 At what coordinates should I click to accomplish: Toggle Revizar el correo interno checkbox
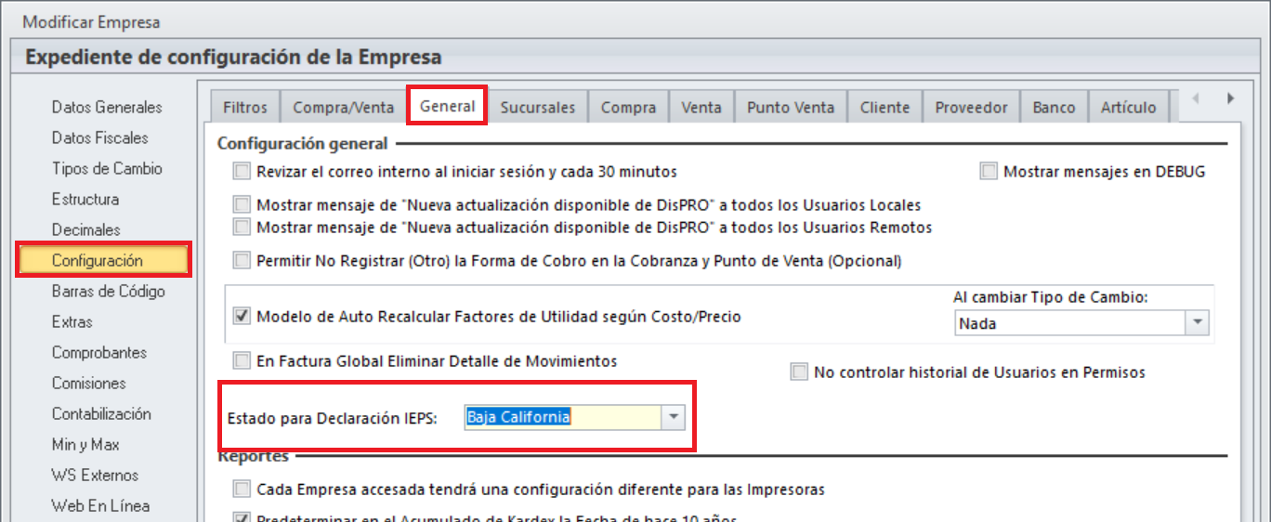242,172
